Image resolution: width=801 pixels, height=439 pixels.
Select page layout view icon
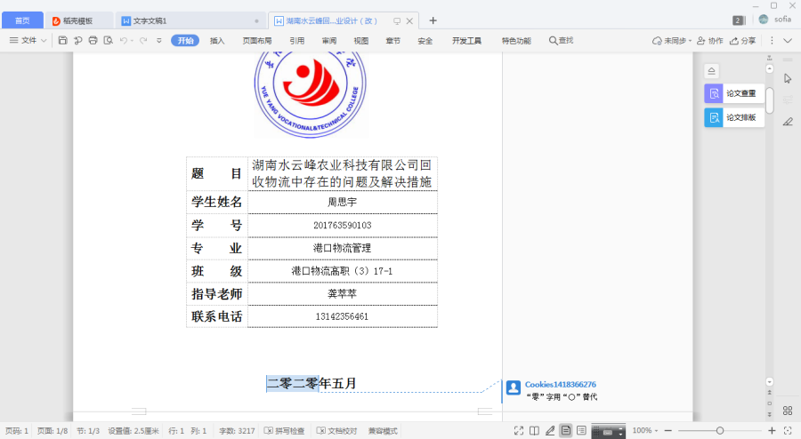(566, 431)
